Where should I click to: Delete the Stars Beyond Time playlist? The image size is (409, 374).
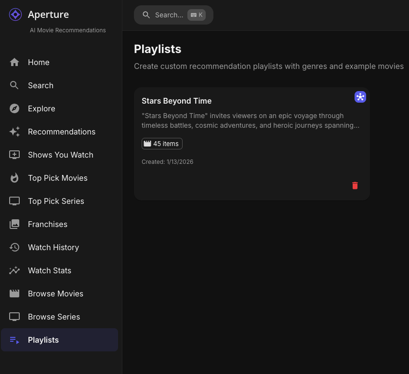pyautogui.click(x=355, y=186)
